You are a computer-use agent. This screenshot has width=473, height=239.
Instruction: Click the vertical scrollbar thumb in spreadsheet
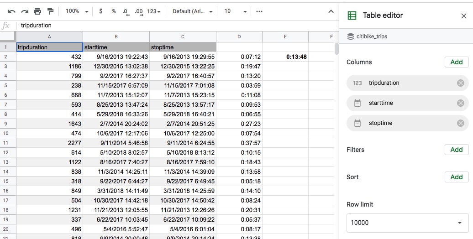point(336,49)
